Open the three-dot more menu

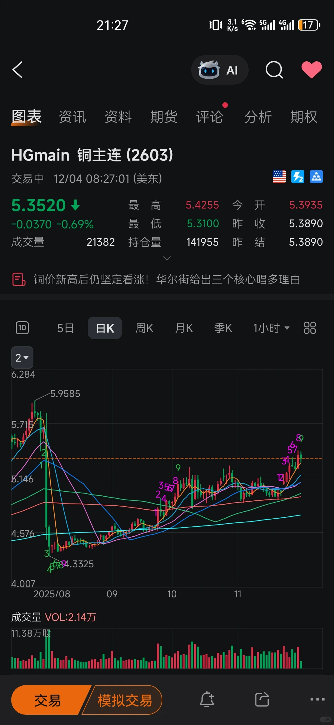318,699
